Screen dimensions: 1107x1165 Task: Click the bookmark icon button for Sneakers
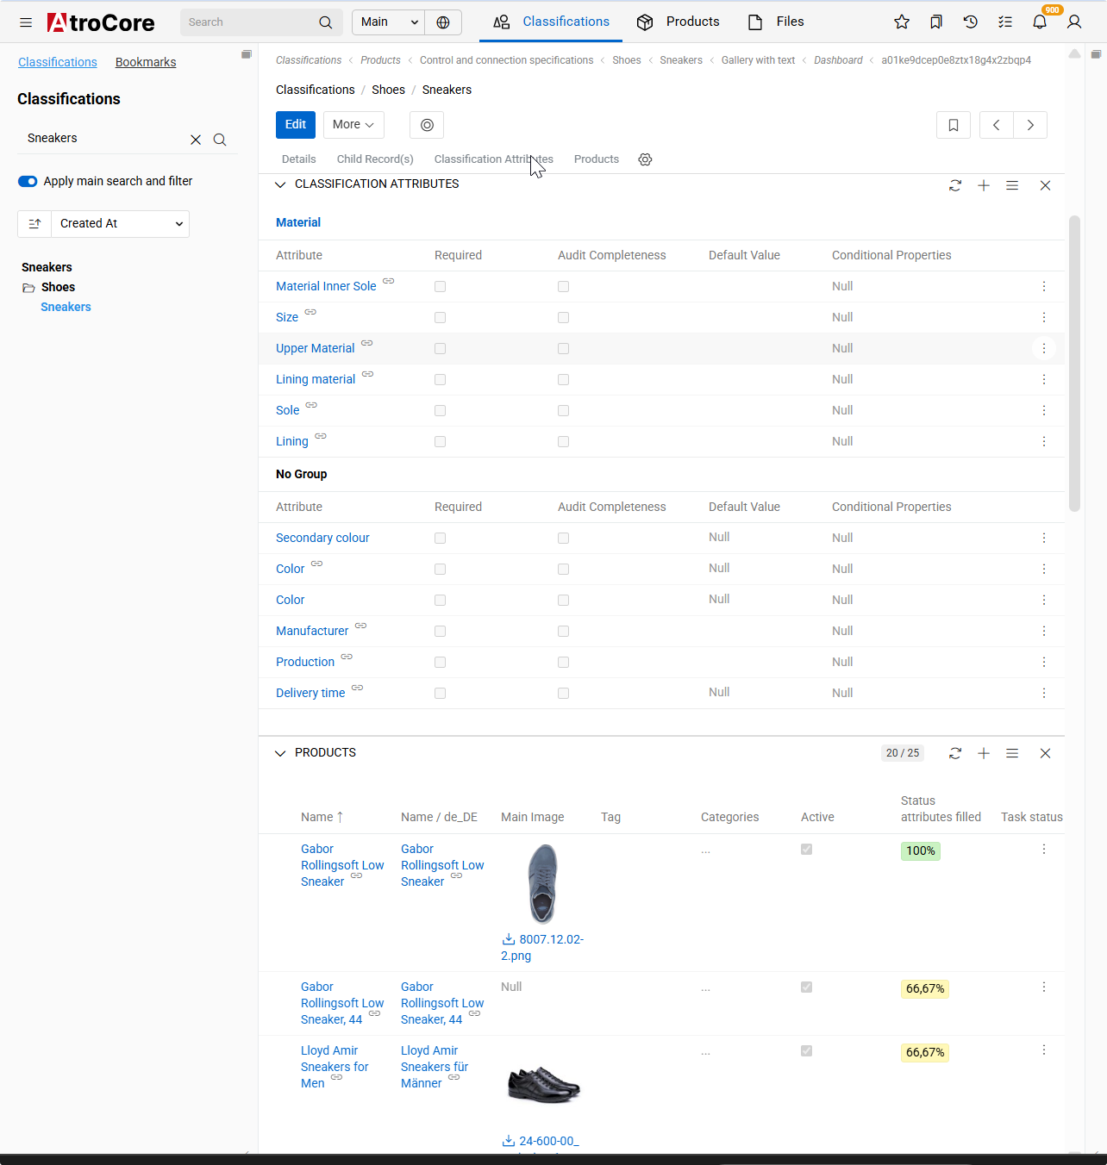point(953,125)
